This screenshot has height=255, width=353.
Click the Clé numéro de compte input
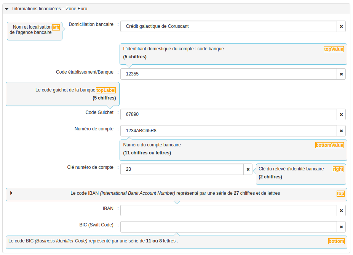[x=182, y=169]
